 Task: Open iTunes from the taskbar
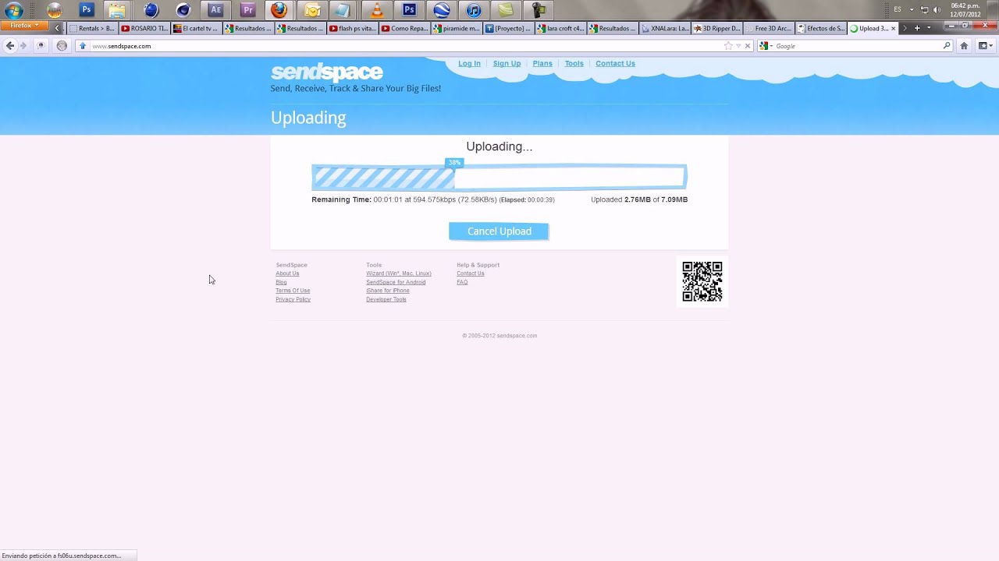pos(474,11)
